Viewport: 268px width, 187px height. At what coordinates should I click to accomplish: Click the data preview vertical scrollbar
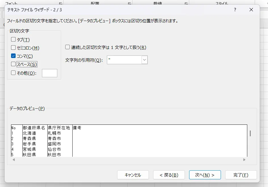(250, 134)
